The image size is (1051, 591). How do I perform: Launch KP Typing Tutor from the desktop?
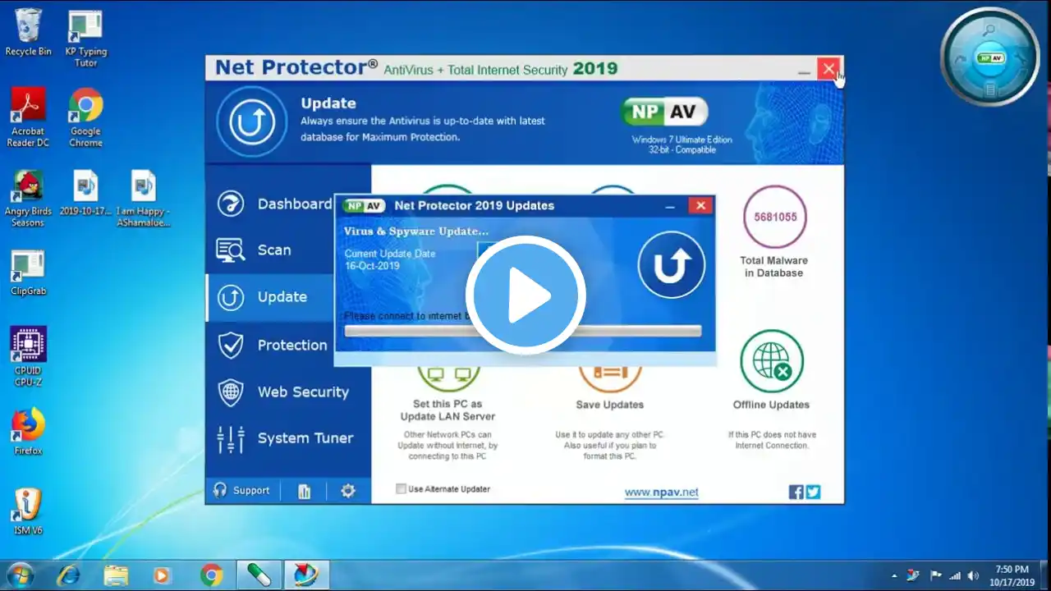[85, 39]
